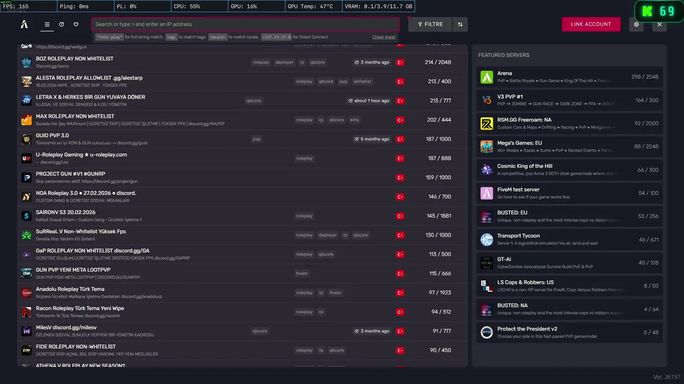Click U-Roleplay Gaming server icon
The height and width of the screenshot is (384, 684).
point(27,158)
